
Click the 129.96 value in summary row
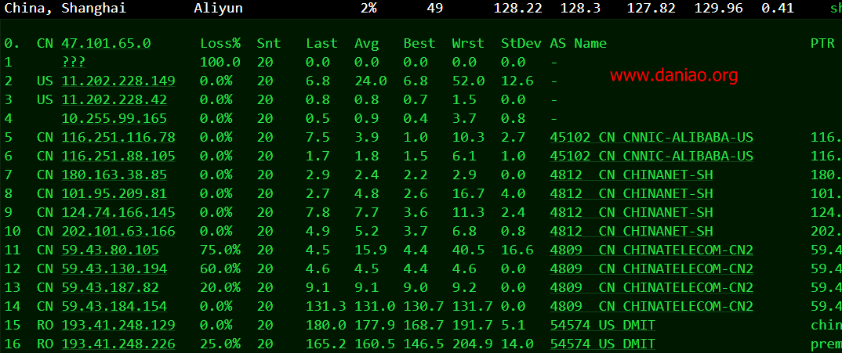pos(719,8)
